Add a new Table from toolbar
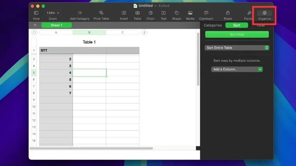Image resolution: width=296 pixels, height=166 pixels. point(138,13)
